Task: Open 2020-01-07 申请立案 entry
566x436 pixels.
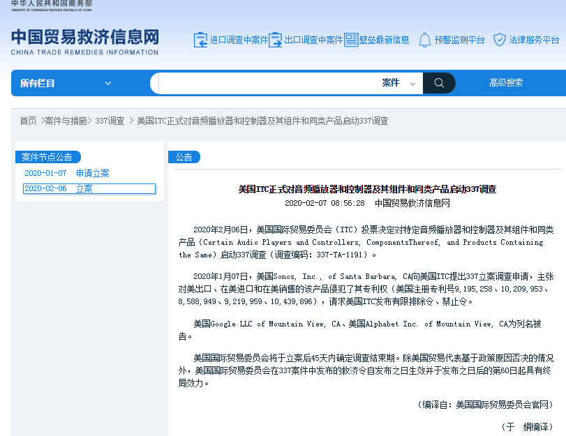Action: pyautogui.click(x=67, y=173)
